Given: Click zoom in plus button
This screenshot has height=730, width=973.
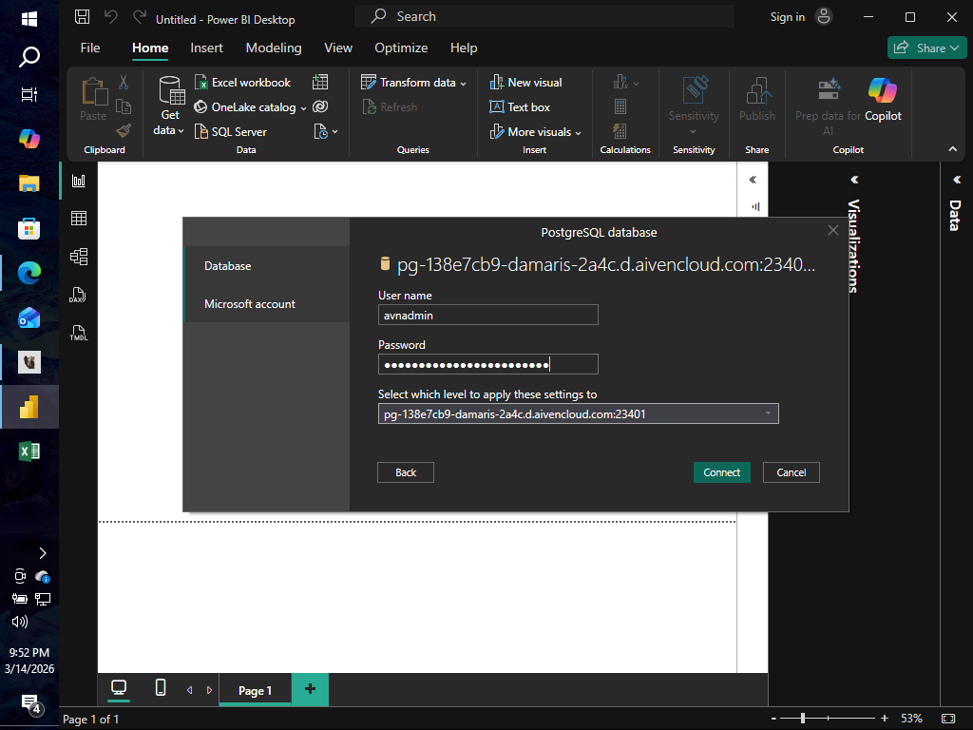Looking at the screenshot, I should click(x=885, y=719).
